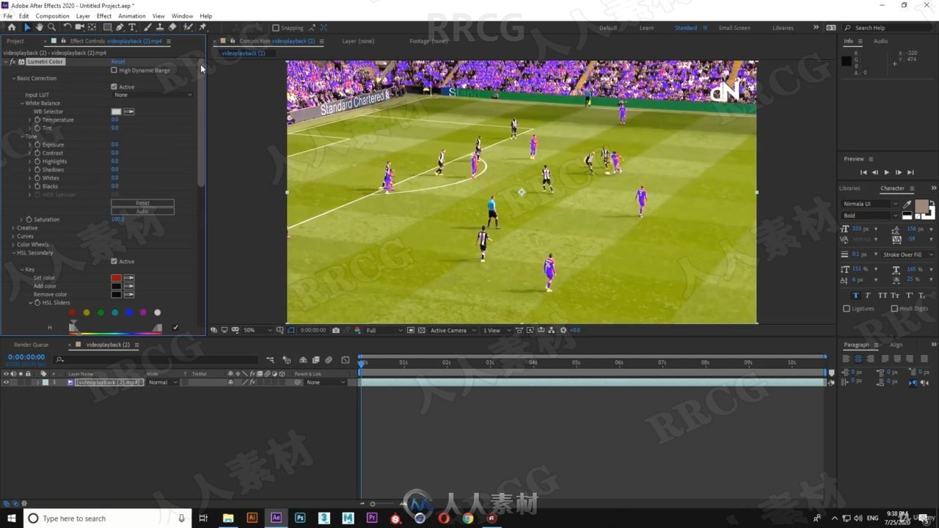Click the Reset tone button

142,203
